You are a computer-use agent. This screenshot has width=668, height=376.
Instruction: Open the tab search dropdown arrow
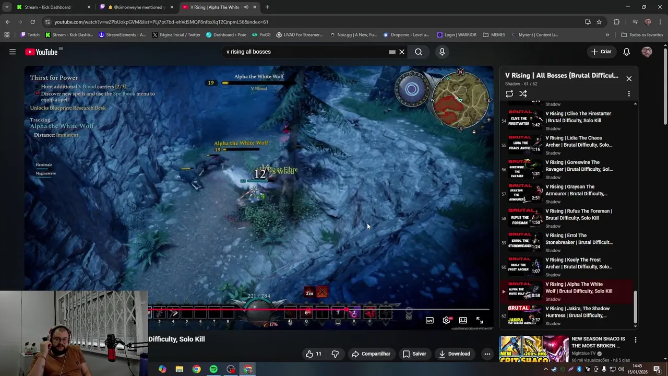(7, 7)
